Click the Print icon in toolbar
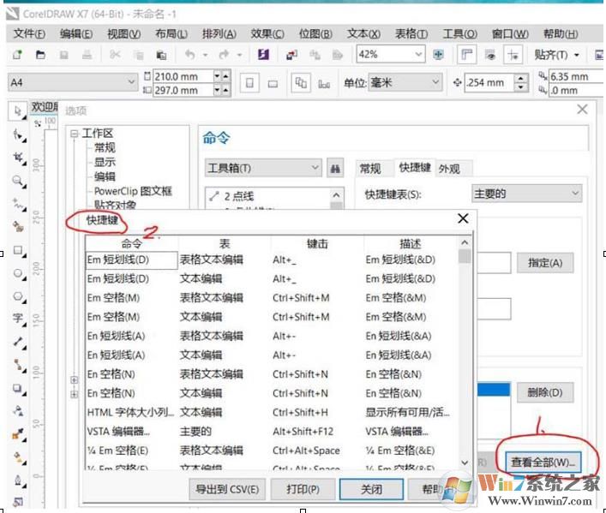This screenshot has height=513, width=606. (87, 55)
